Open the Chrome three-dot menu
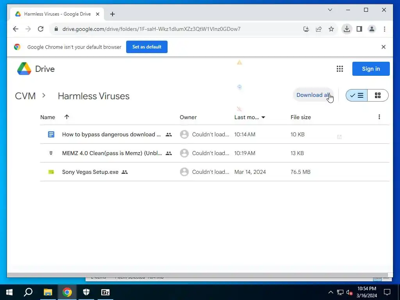The image size is (400, 300). coord(384,29)
